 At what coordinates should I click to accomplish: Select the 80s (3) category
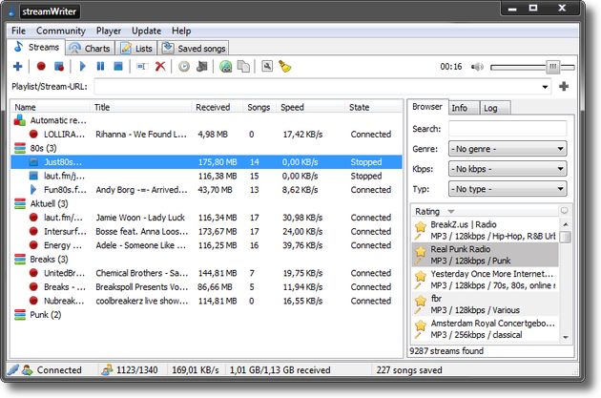(x=207, y=148)
